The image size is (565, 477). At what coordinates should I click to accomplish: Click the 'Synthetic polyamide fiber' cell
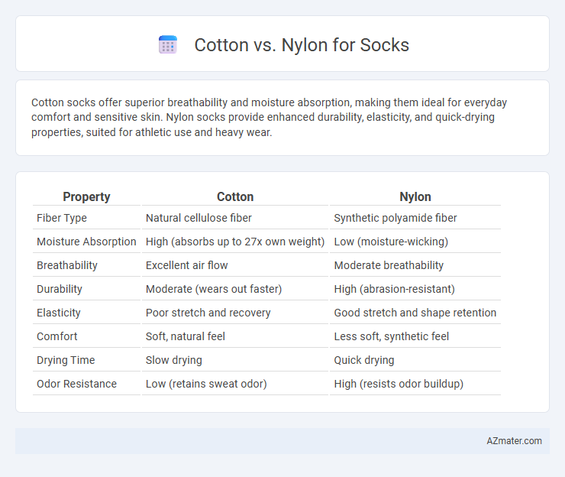pyautogui.click(x=395, y=218)
